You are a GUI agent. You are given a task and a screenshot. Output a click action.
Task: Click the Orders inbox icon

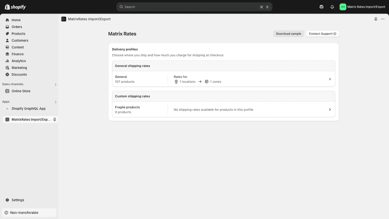[7, 27]
